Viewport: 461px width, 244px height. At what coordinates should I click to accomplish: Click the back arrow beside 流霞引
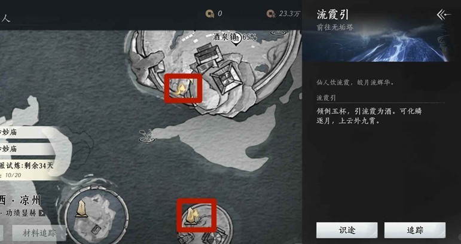pos(443,15)
